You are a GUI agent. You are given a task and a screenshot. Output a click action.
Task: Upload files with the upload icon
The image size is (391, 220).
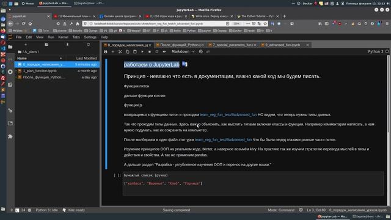(x=67, y=45)
